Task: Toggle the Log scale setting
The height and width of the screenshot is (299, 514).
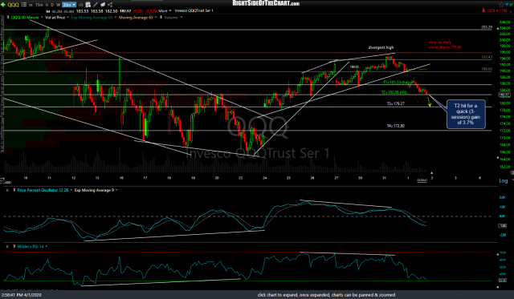Action: pos(504,180)
